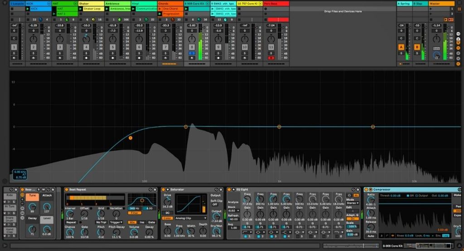The height and width of the screenshot is (251, 464).
Task: Enable the Beat Repeat Repeat button
Action: coord(71,223)
